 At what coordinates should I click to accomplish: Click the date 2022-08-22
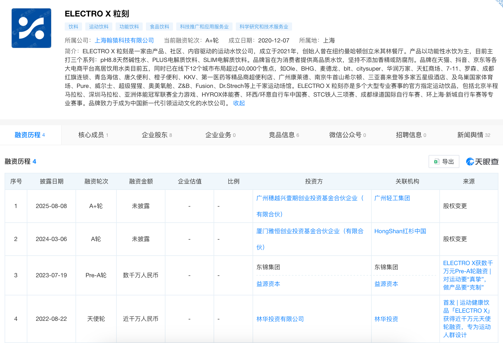(51, 319)
